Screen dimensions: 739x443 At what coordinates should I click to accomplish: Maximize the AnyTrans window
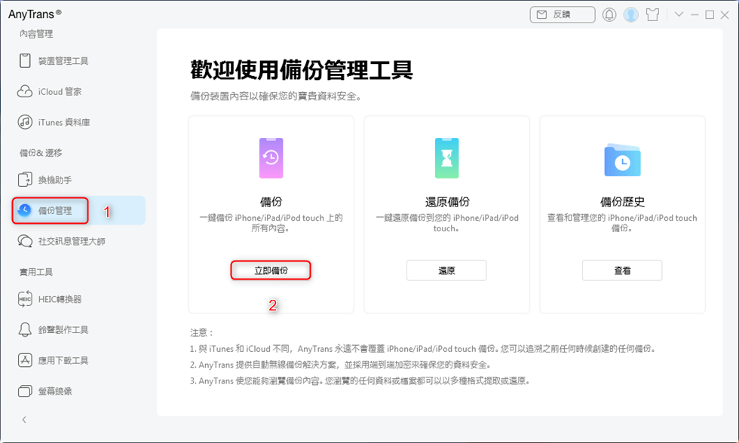(x=710, y=14)
